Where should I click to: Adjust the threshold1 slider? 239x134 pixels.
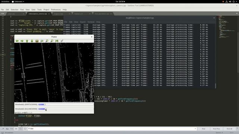click(66, 105)
